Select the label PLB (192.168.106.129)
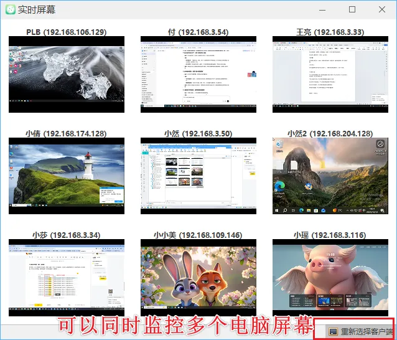 click(x=67, y=32)
